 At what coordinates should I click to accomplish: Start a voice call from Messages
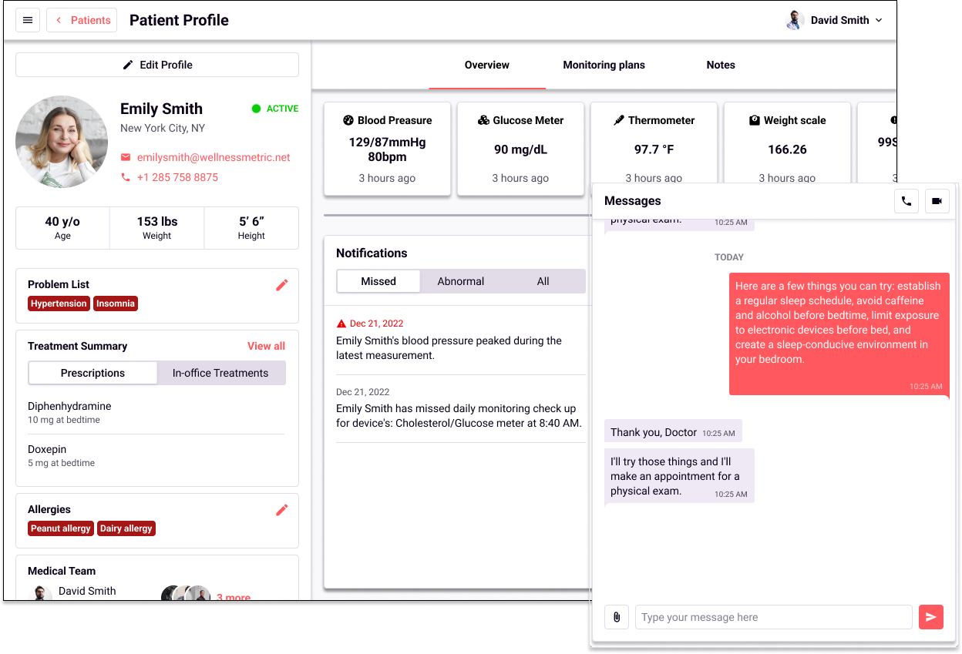point(906,201)
